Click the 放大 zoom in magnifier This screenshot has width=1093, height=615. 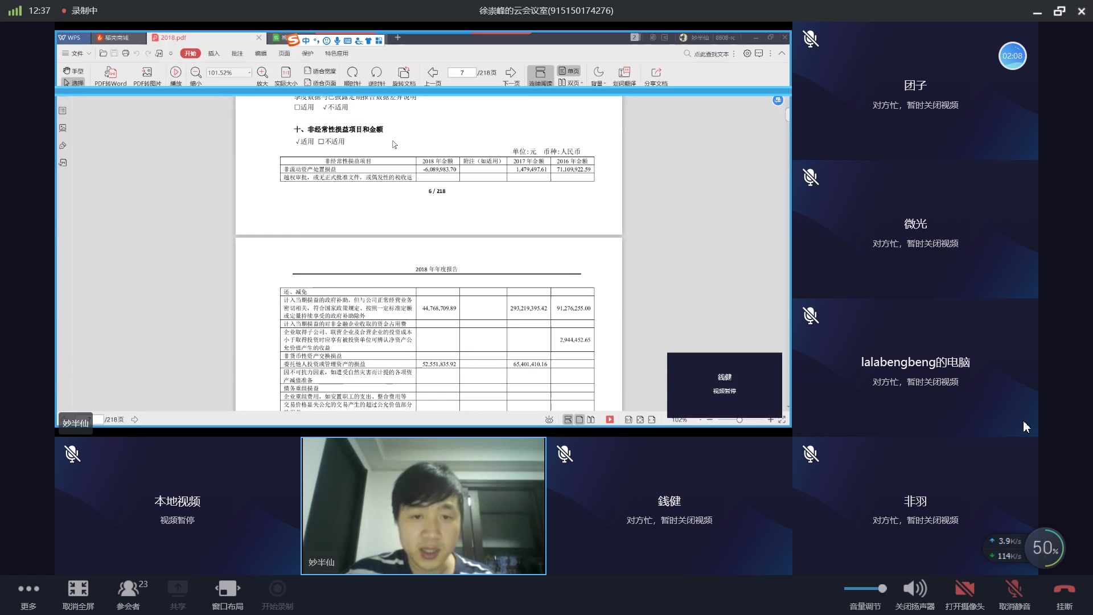click(x=262, y=76)
